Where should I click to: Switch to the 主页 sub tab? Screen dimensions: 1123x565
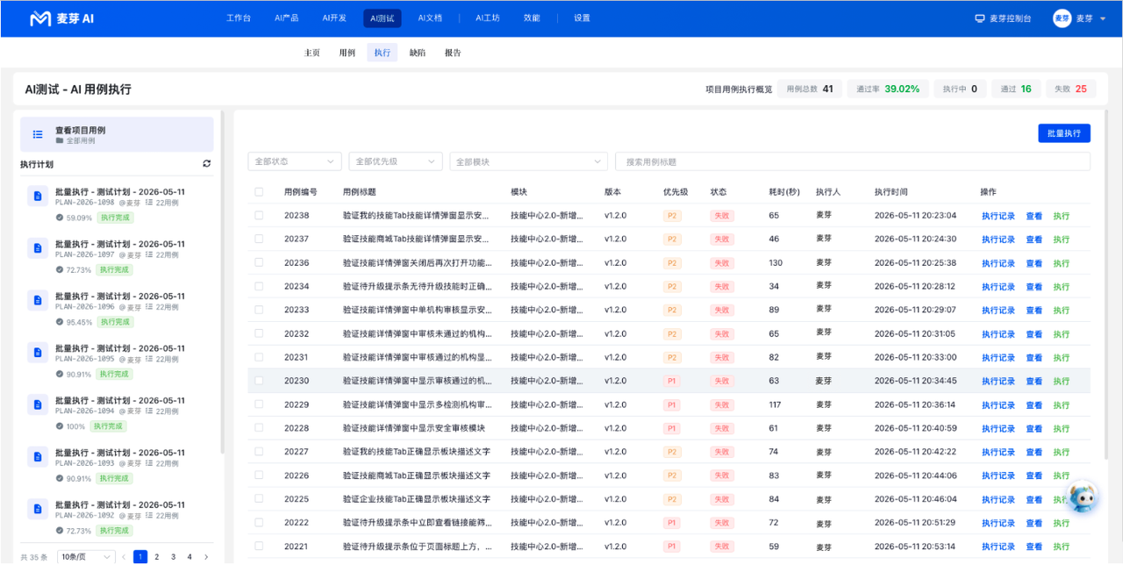(x=312, y=53)
